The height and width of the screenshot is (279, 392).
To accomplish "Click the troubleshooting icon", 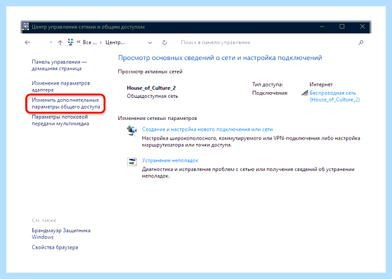I will [x=132, y=162].
